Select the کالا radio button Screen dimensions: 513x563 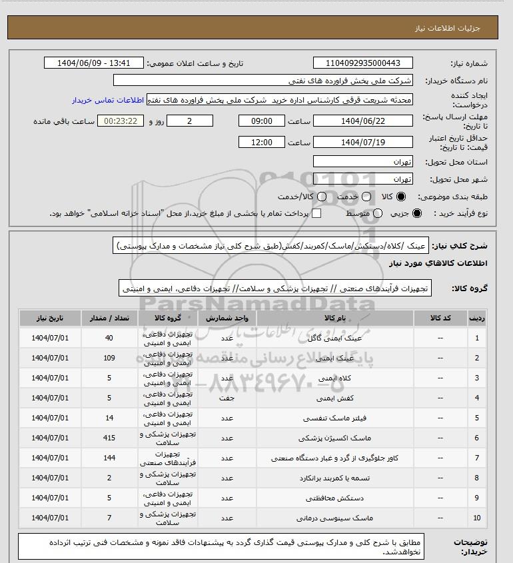pos(400,197)
